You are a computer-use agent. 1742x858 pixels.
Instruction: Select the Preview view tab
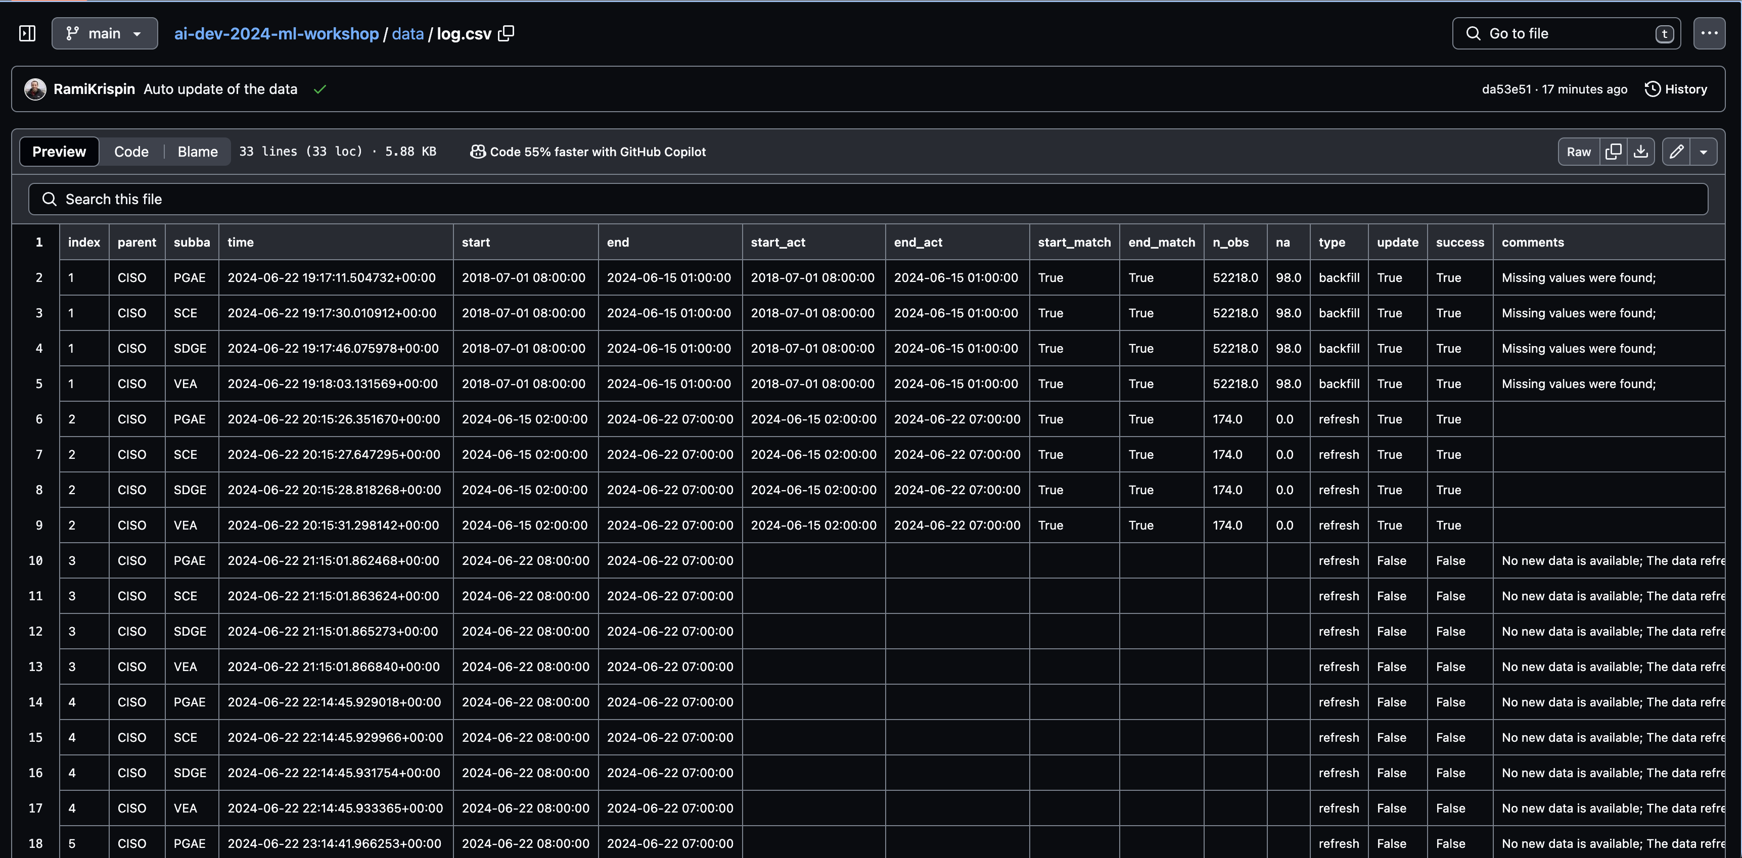point(60,152)
